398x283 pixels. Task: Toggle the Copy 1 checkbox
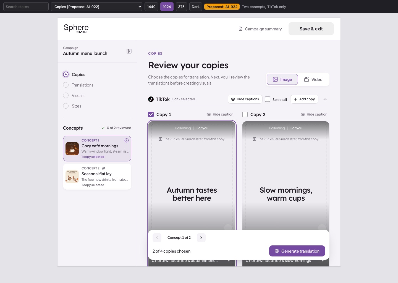coord(151,114)
